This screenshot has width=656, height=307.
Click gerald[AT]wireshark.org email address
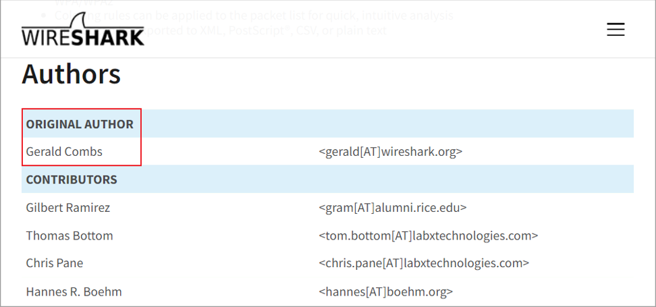click(390, 151)
